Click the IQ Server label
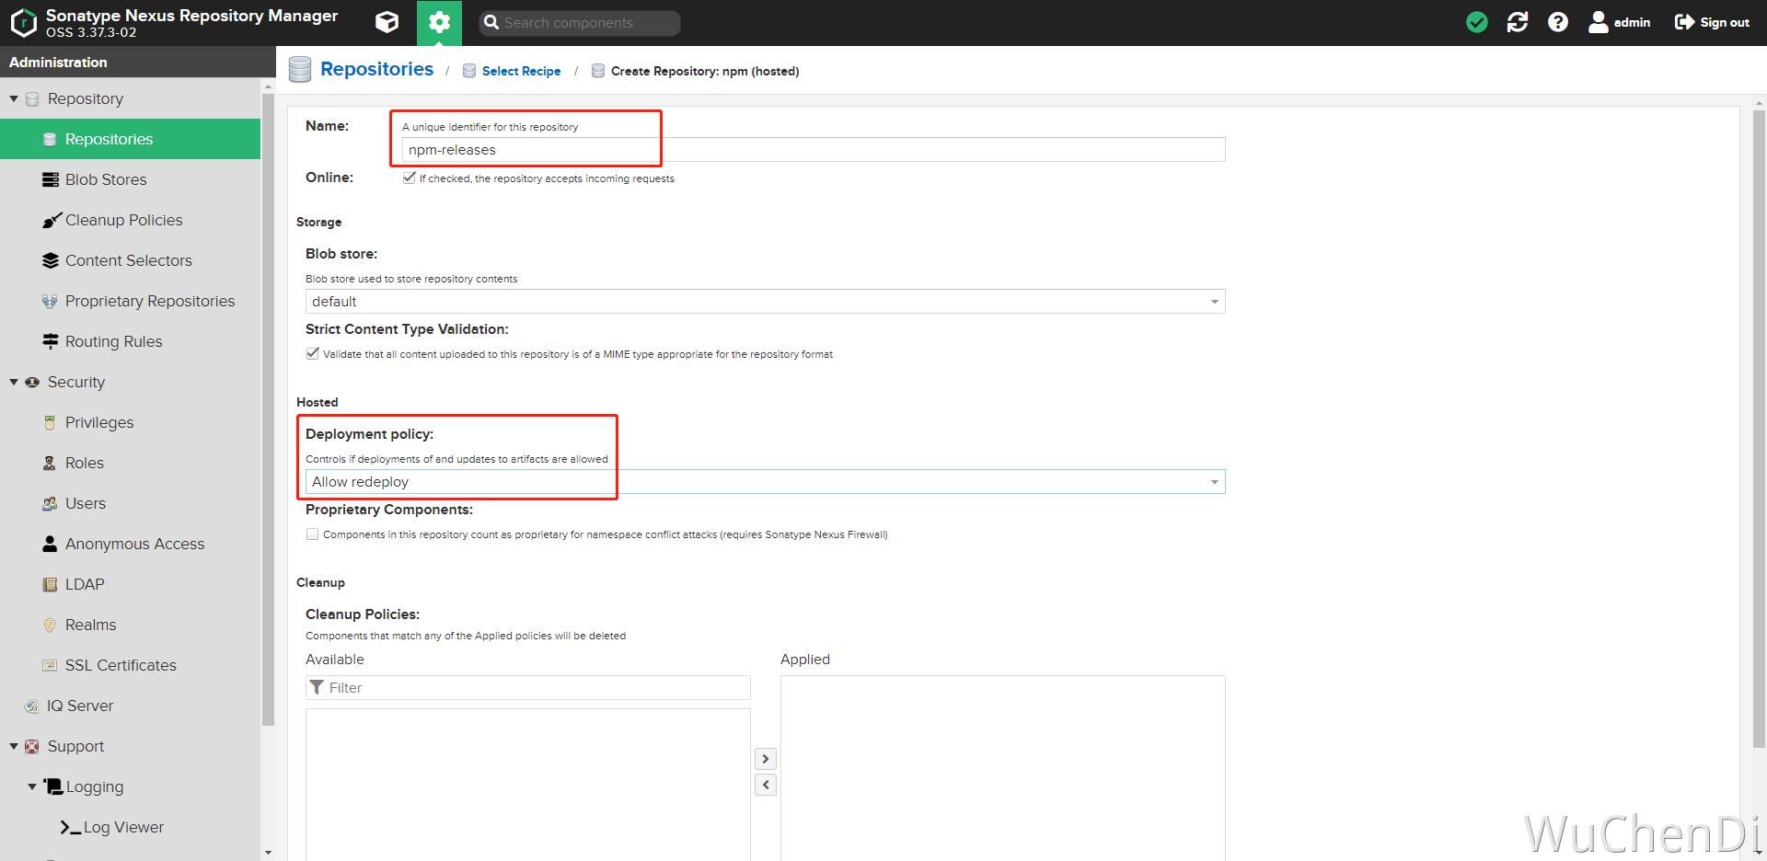The height and width of the screenshot is (861, 1767). click(x=80, y=706)
